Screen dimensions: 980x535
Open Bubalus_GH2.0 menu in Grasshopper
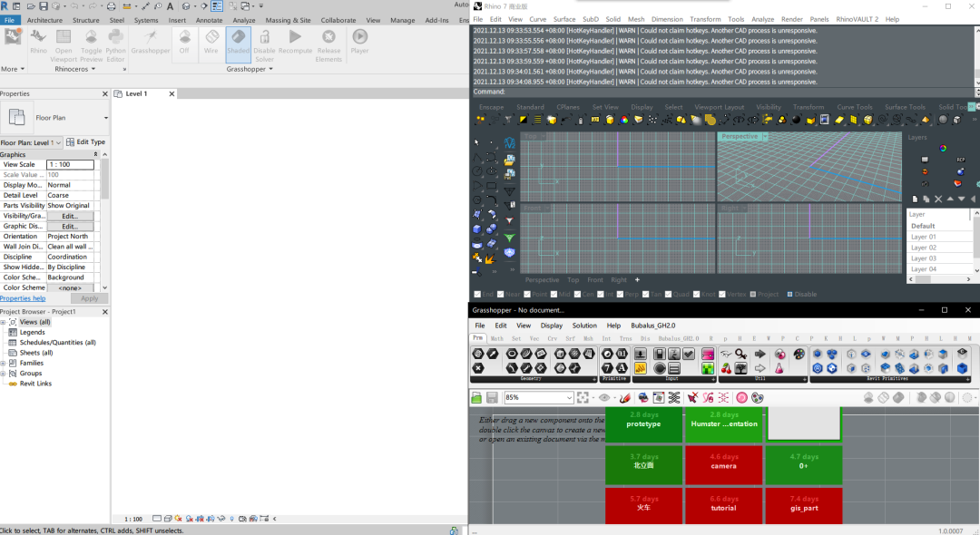pos(653,326)
